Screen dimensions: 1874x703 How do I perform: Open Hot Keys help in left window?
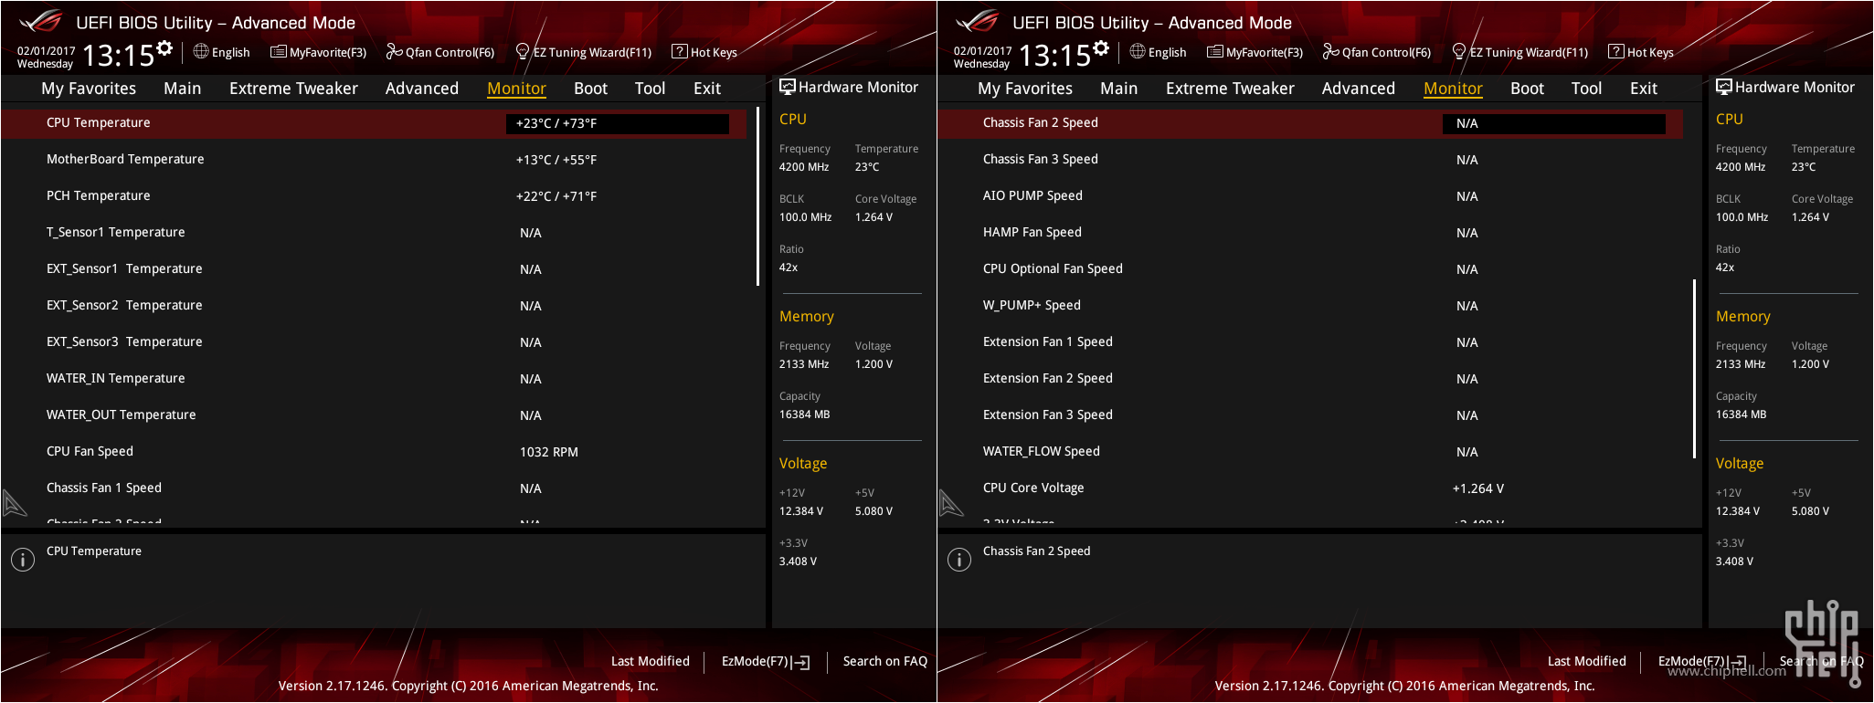[704, 52]
